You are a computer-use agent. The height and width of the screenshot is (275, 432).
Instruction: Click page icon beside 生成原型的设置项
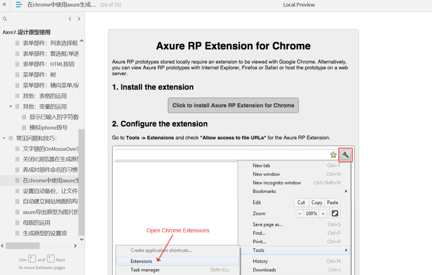tap(17, 233)
